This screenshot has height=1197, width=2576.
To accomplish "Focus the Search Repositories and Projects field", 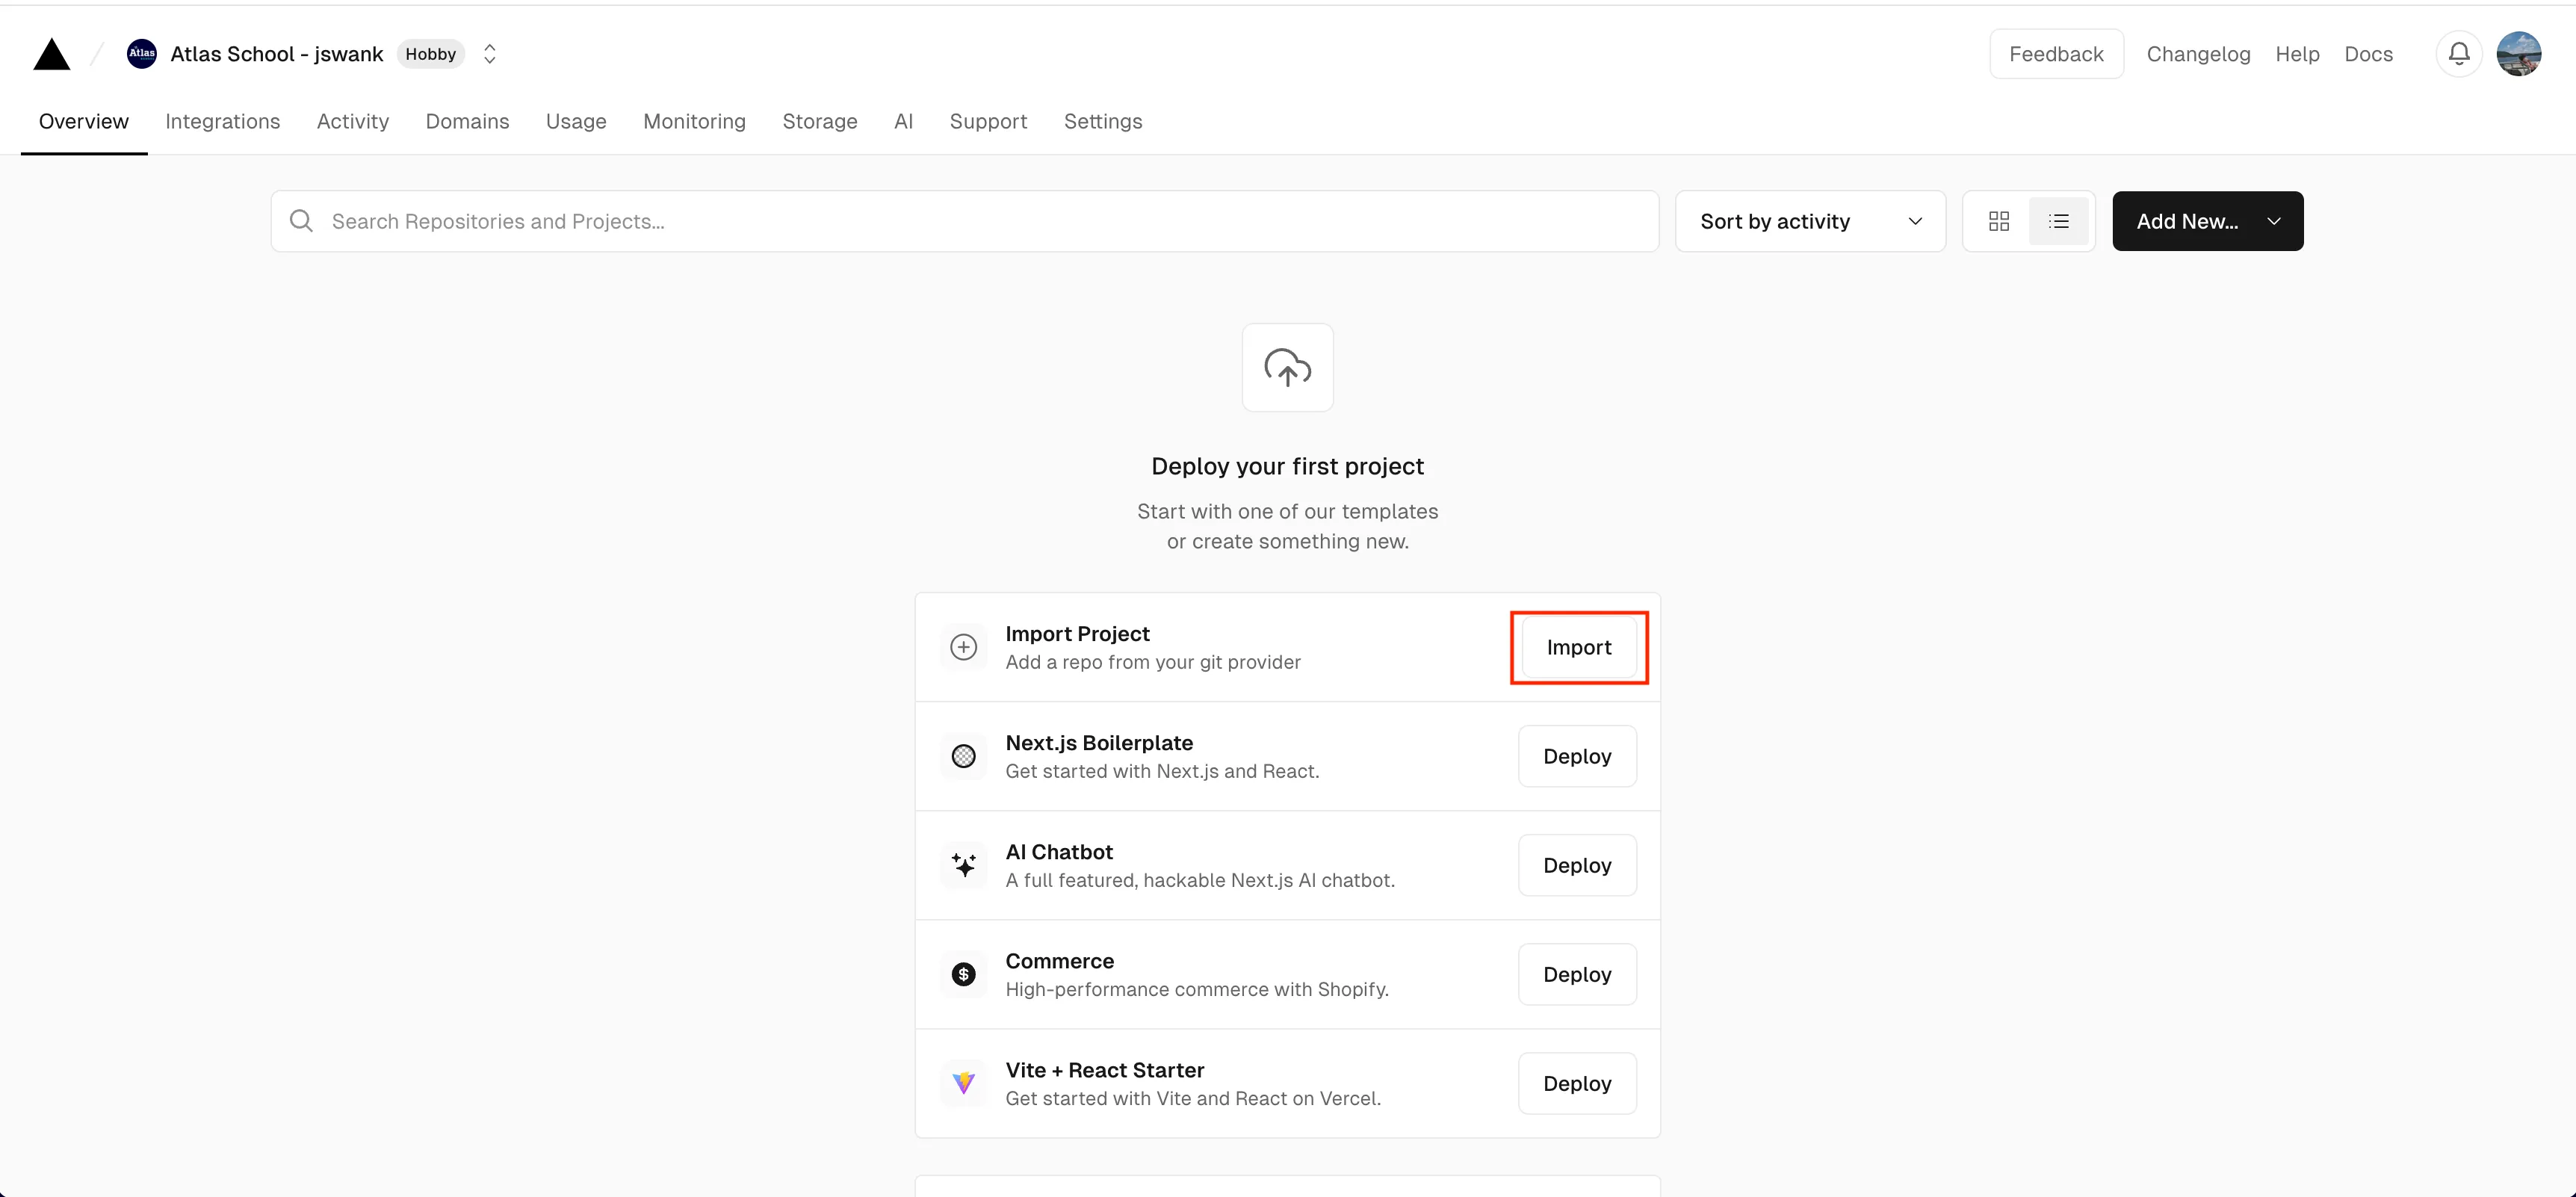I will coord(964,221).
